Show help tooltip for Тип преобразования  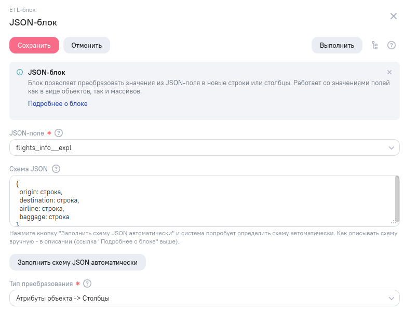tap(87, 283)
